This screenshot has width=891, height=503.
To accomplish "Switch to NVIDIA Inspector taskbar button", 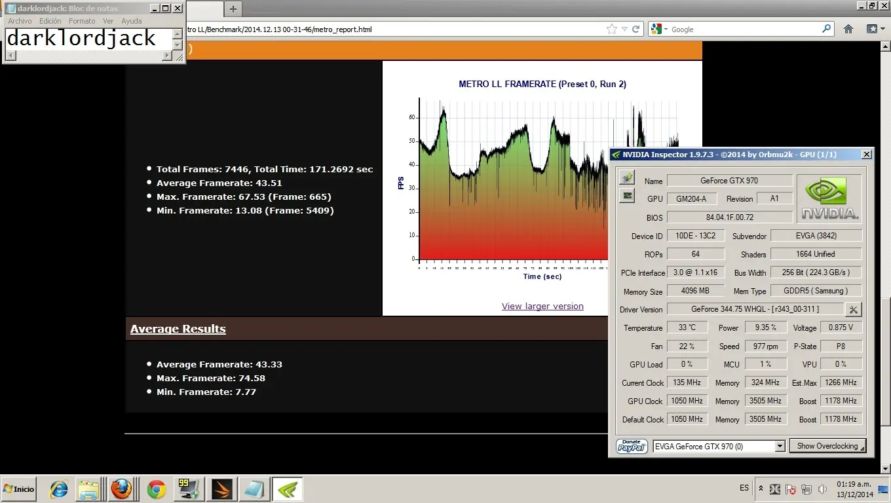I will [x=287, y=489].
